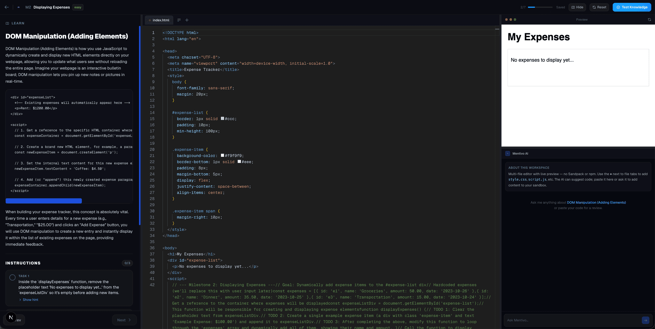Image resolution: width=655 pixels, height=329 pixels.
Task: Hide the learn panel with Hide button
Action: coord(577,7)
